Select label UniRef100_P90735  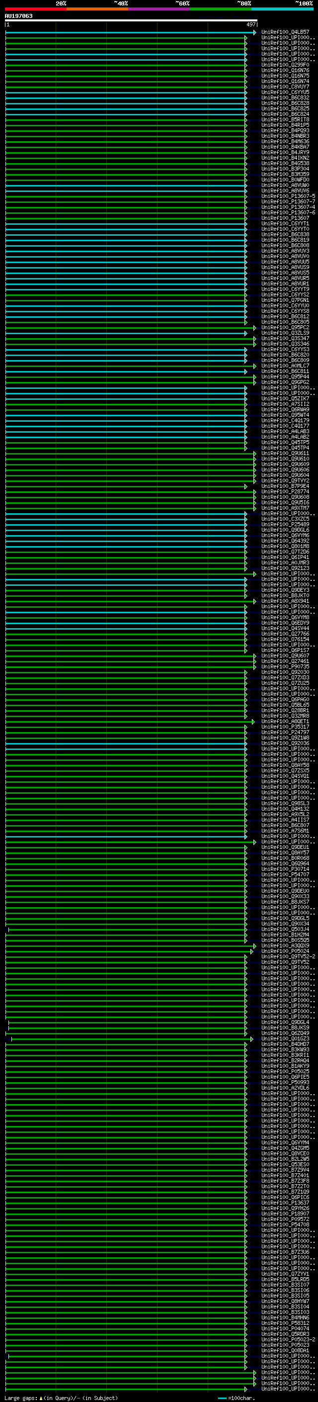point(285,667)
